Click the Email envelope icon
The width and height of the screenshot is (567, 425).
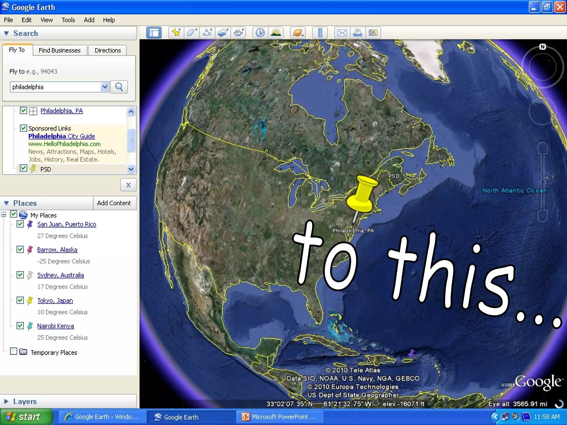(342, 33)
